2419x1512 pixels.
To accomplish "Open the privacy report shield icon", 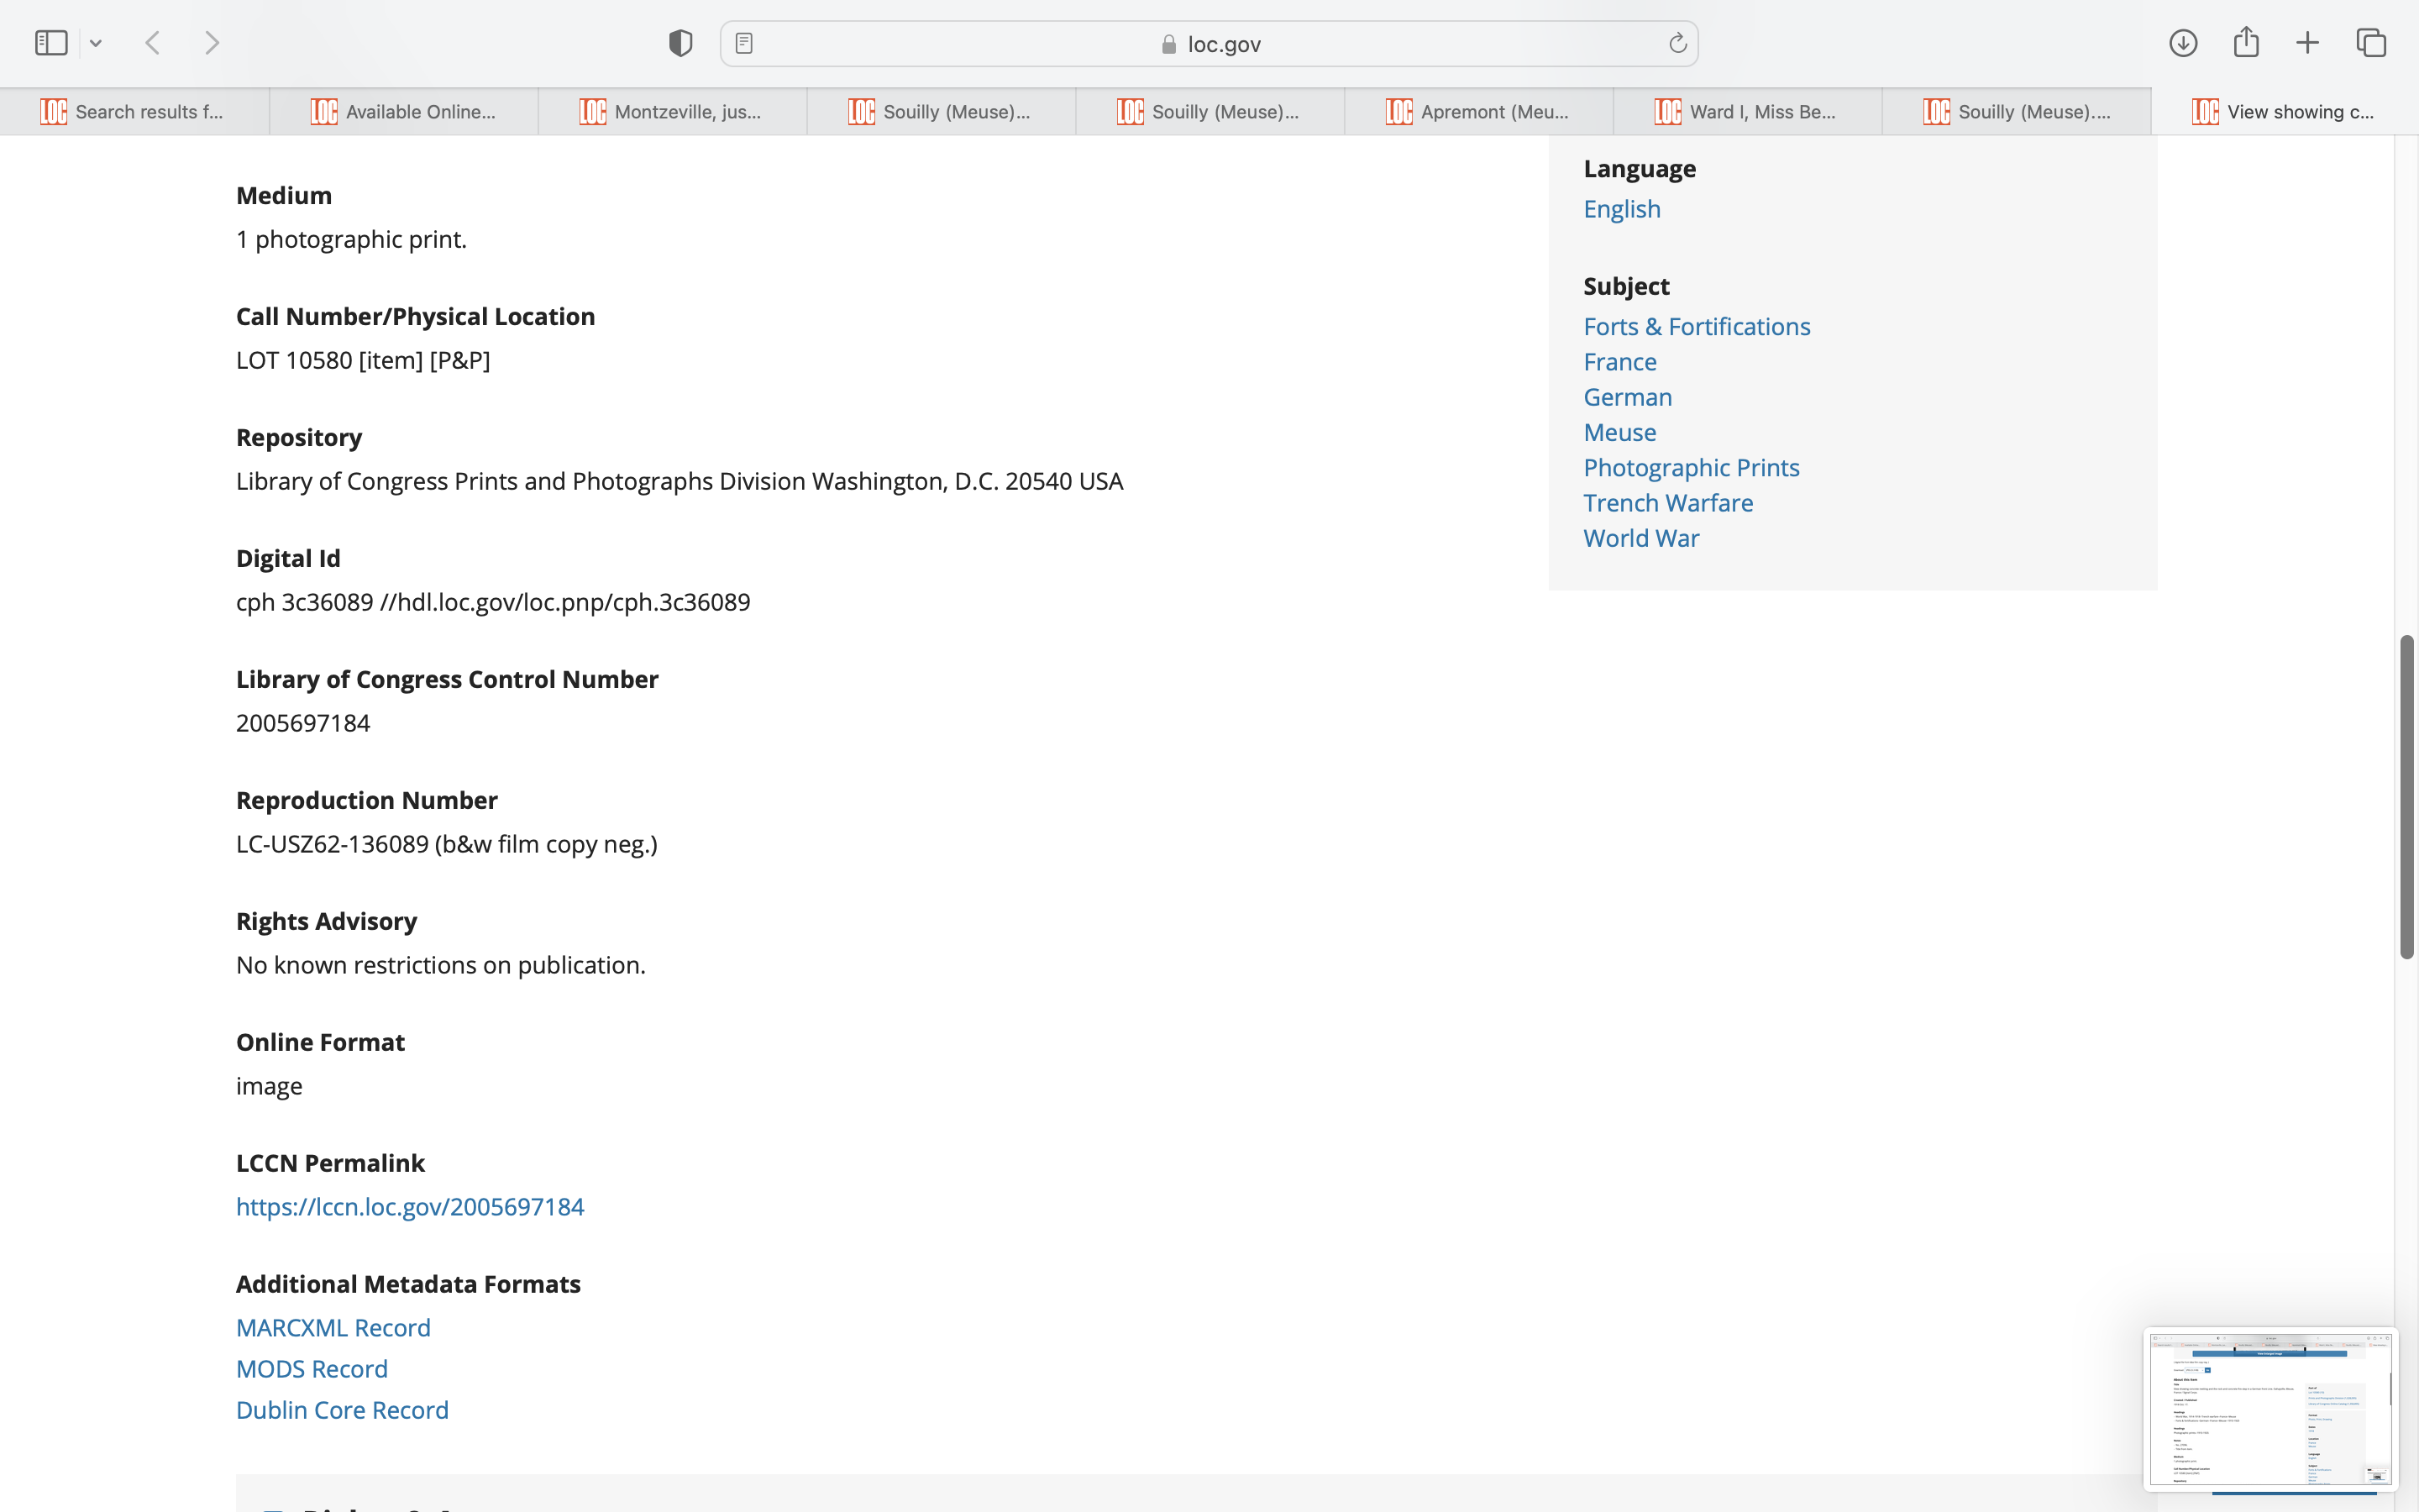I will [680, 43].
